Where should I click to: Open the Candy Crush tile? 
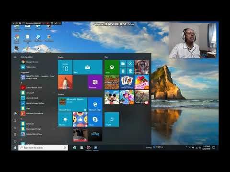point(142,82)
